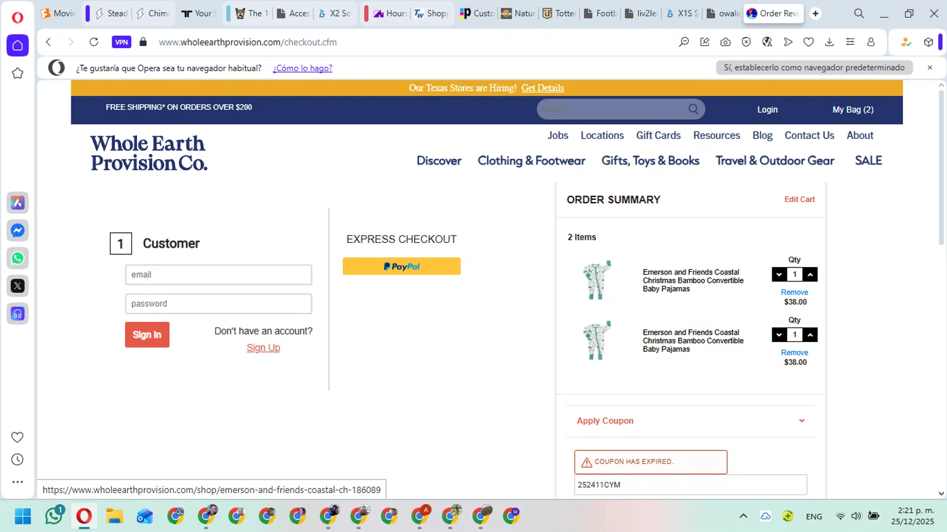
Task: Toggle the VPN badge
Action: pos(121,42)
